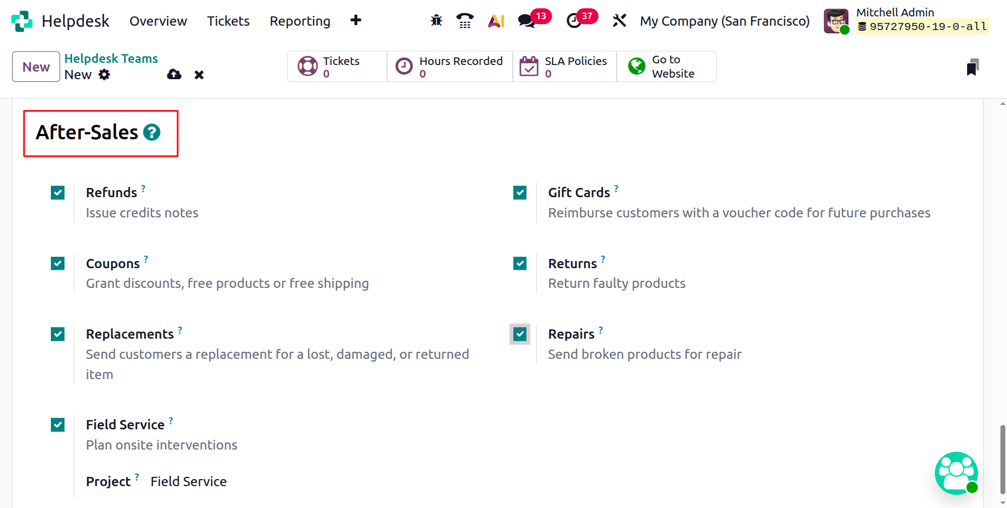The width and height of the screenshot is (1007, 508).
Task: Click the Helpdesk Teams breadcrumb link
Action: (x=111, y=58)
